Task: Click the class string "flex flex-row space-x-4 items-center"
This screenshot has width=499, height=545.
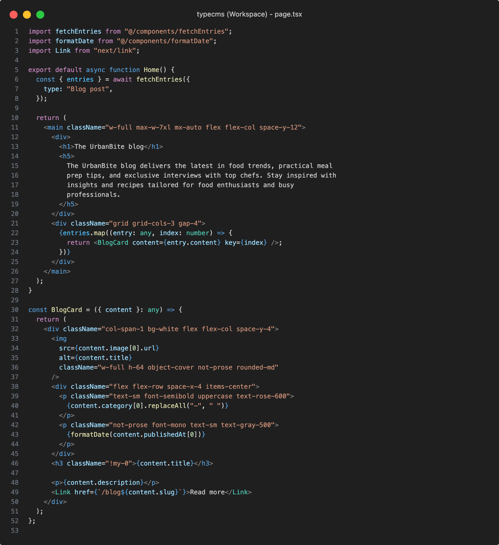Action: [x=182, y=387]
